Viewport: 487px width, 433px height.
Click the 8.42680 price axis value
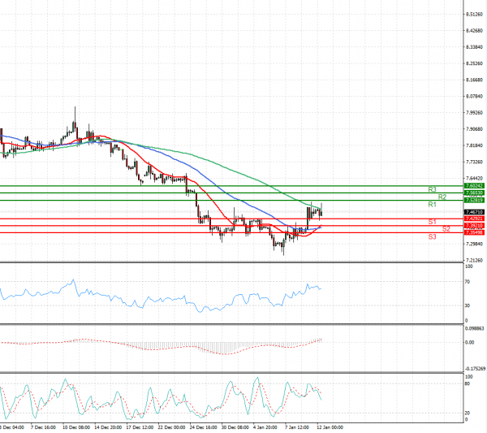coord(475,30)
